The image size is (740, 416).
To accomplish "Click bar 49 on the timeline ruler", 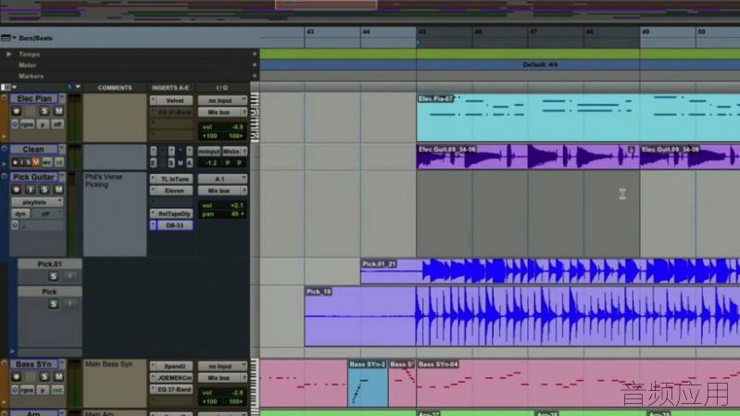I will [x=646, y=32].
